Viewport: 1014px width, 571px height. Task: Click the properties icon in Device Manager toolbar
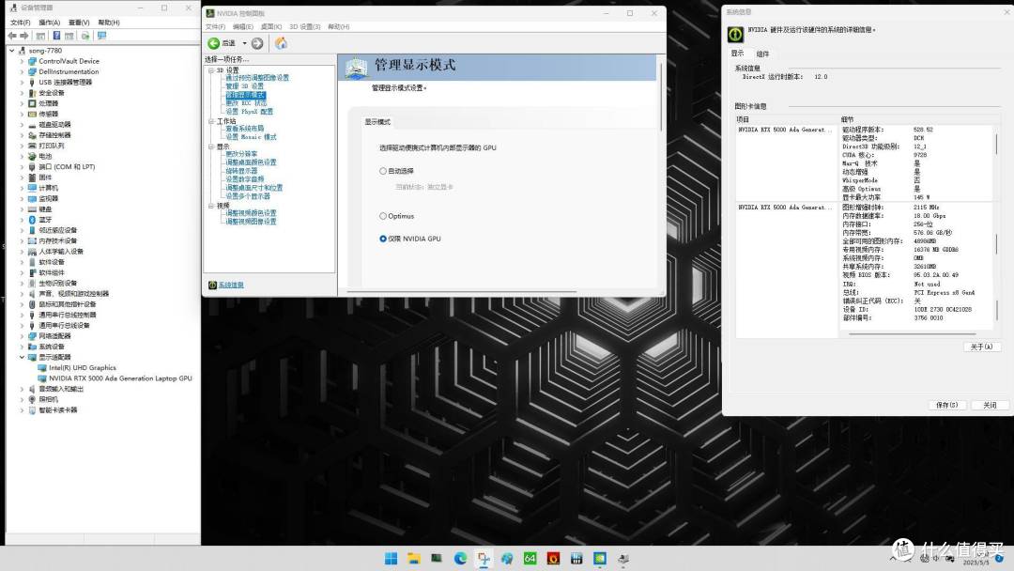[40, 35]
